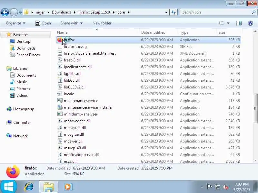Select Desktop in the Favorites list
The image size is (258, 193).
click(23, 41)
